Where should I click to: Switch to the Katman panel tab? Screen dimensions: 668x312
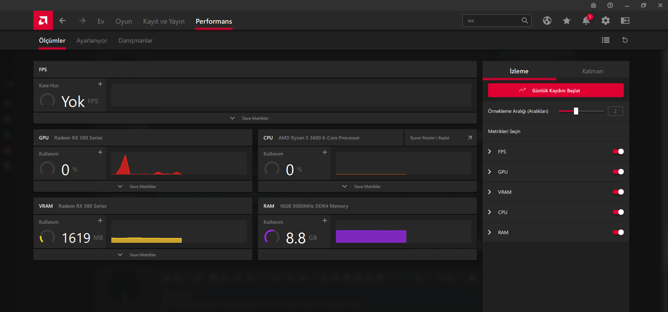coord(592,71)
